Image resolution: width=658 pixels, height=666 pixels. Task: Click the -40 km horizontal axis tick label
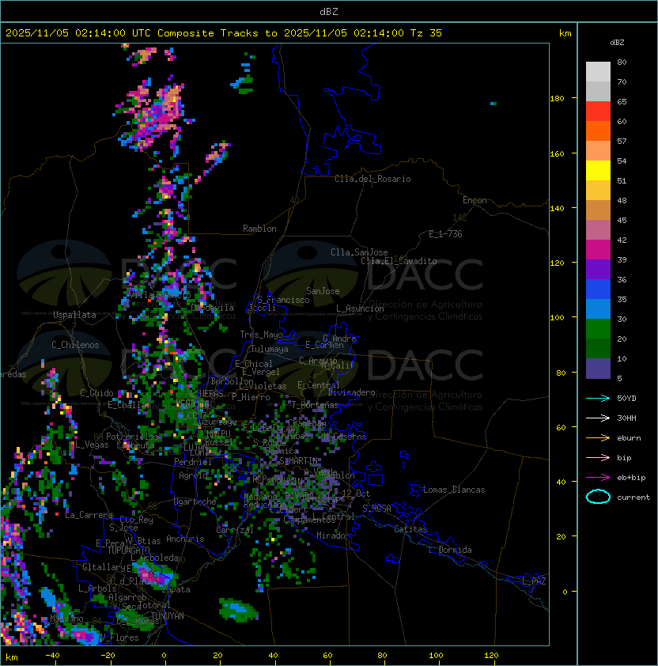tap(52, 656)
